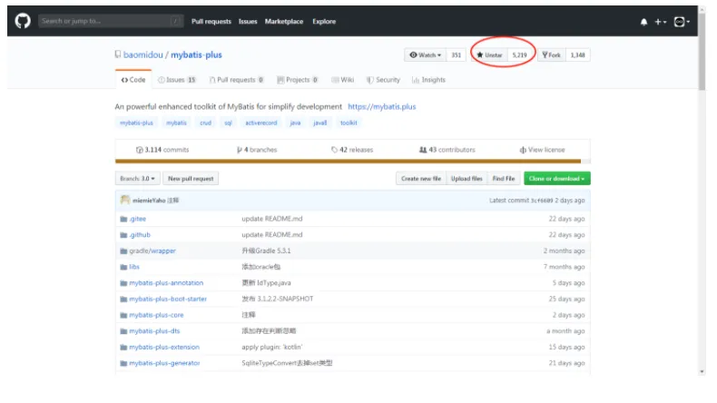The image size is (717, 403).
Task: Click the scrollbar down arrow
Action: tap(702, 371)
